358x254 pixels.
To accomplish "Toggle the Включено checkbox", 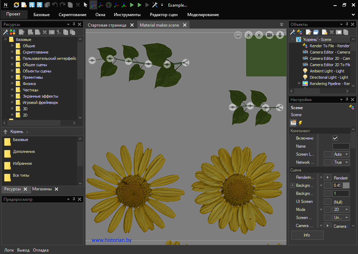I will [335, 138].
